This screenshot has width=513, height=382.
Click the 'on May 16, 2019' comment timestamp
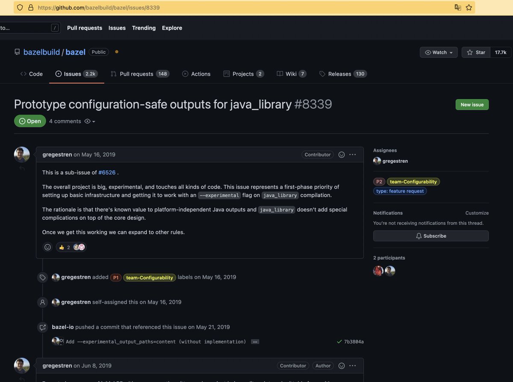[x=94, y=155]
